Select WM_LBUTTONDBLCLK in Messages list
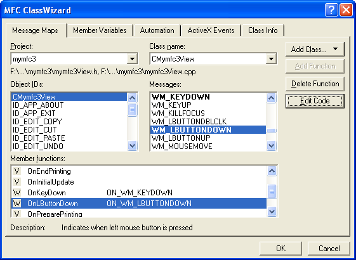The height and width of the screenshot is (260, 356). pyautogui.click(x=208, y=122)
